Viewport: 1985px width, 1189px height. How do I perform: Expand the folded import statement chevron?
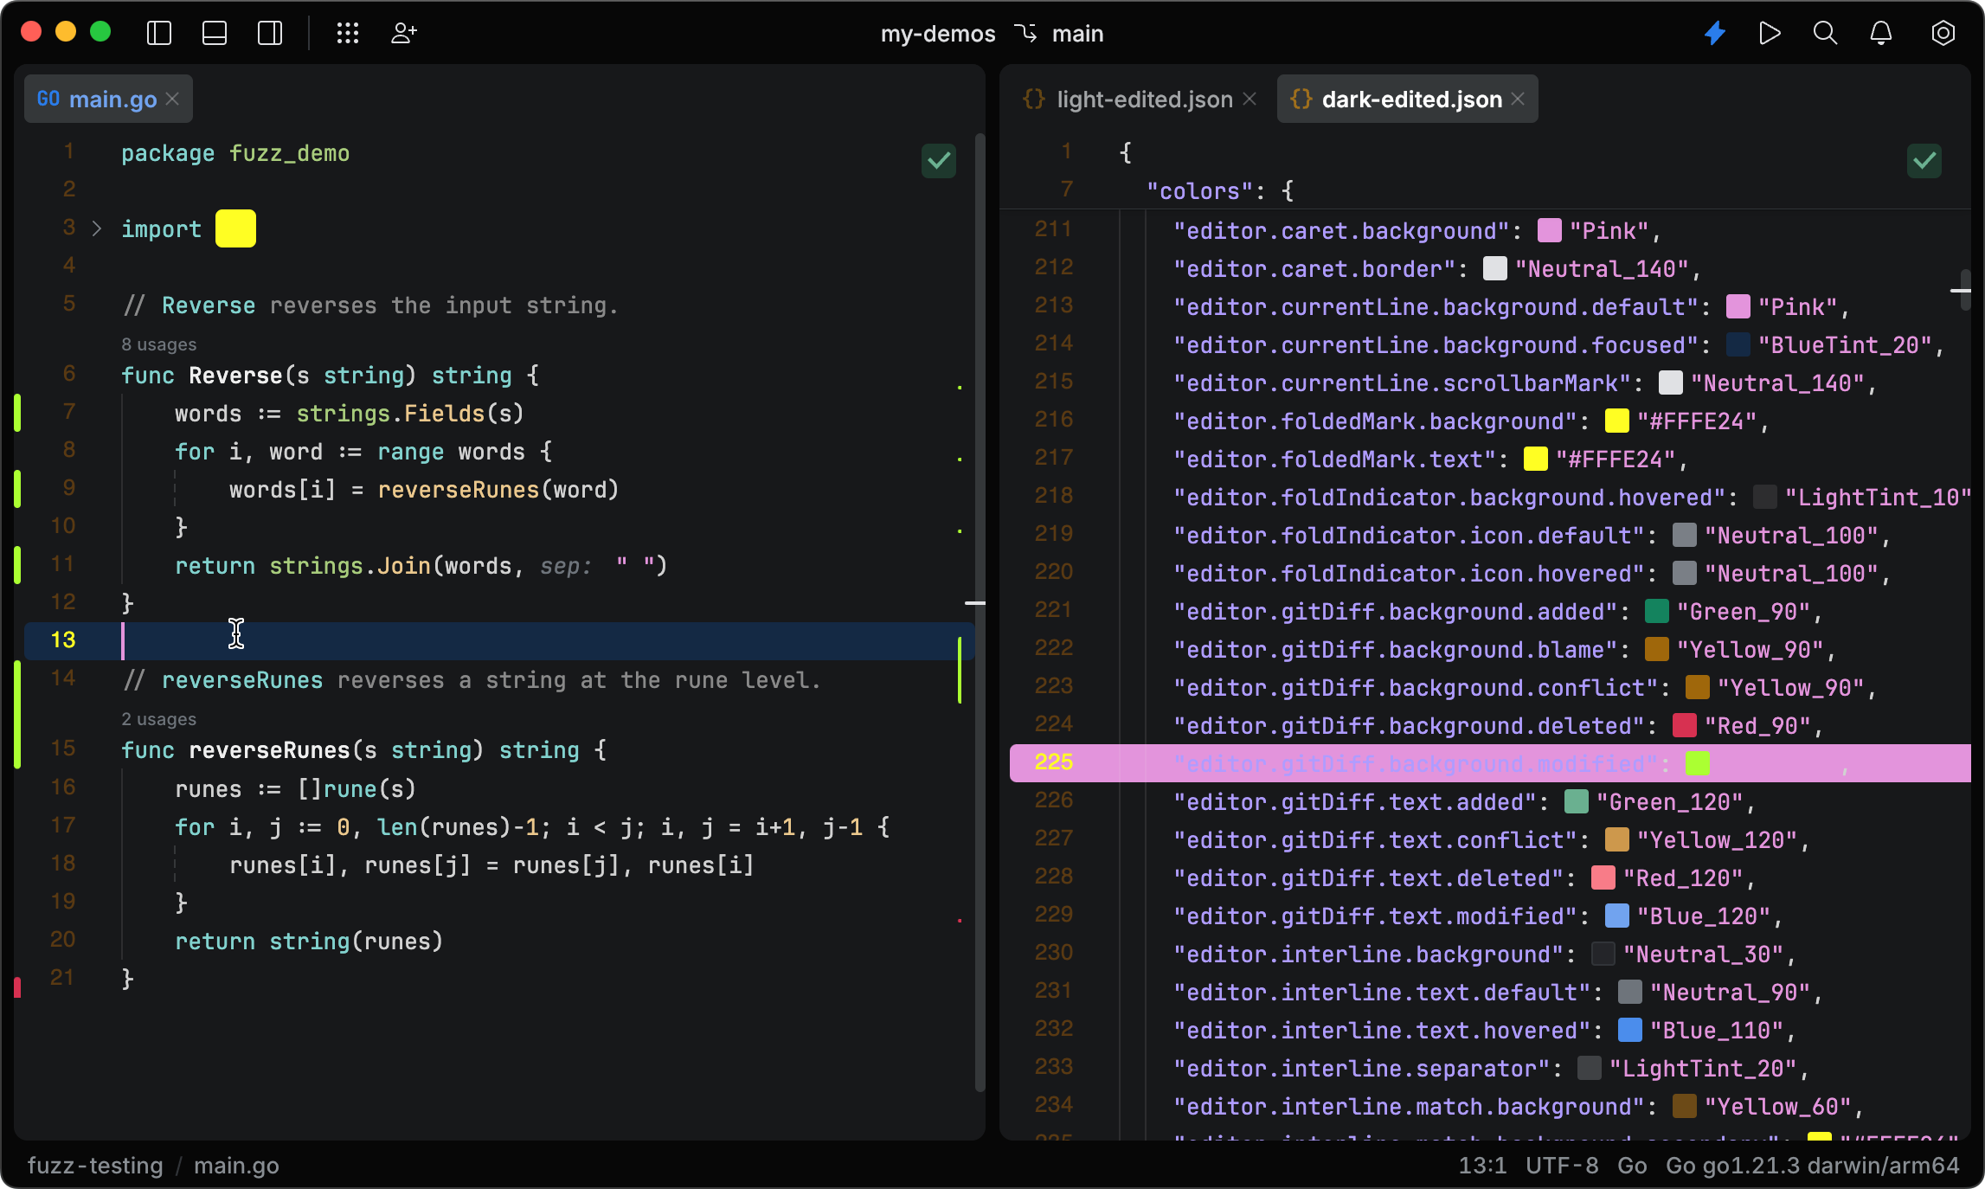(95, 228)
